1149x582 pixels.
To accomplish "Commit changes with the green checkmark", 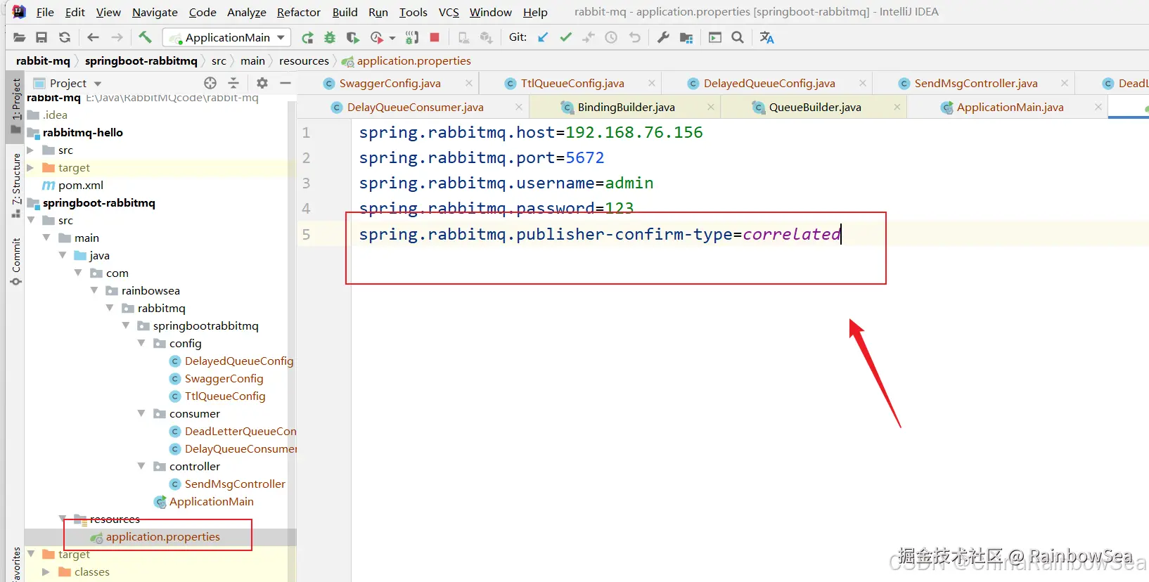I will pos(565,37).
